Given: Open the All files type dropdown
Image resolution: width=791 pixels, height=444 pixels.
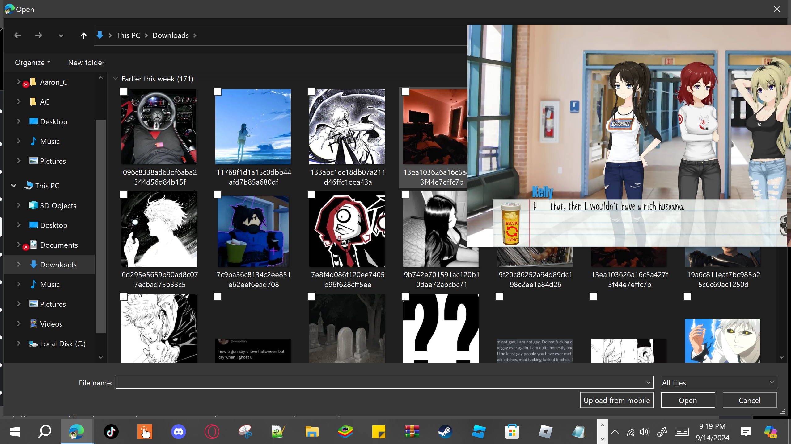Looking at the screenshot, I should pos(718,383).
